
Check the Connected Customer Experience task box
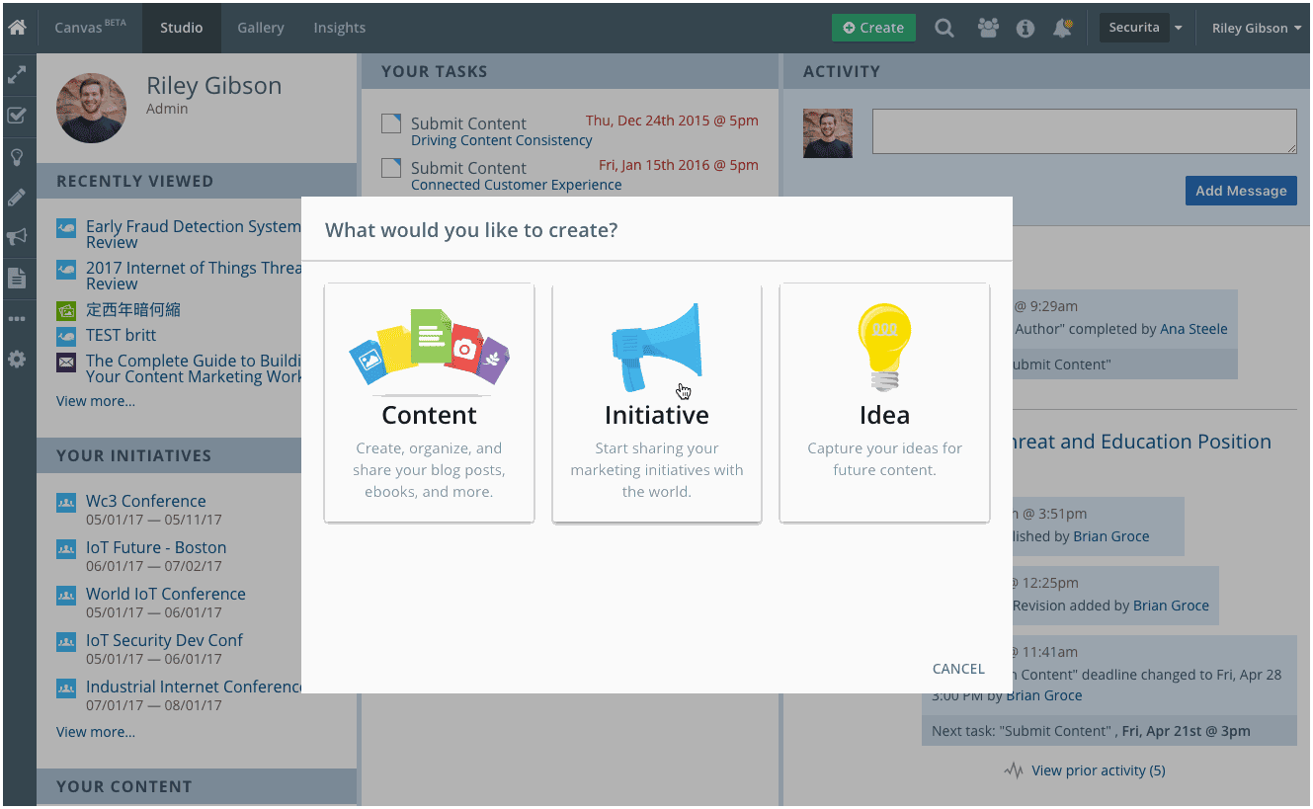point(391,168)
